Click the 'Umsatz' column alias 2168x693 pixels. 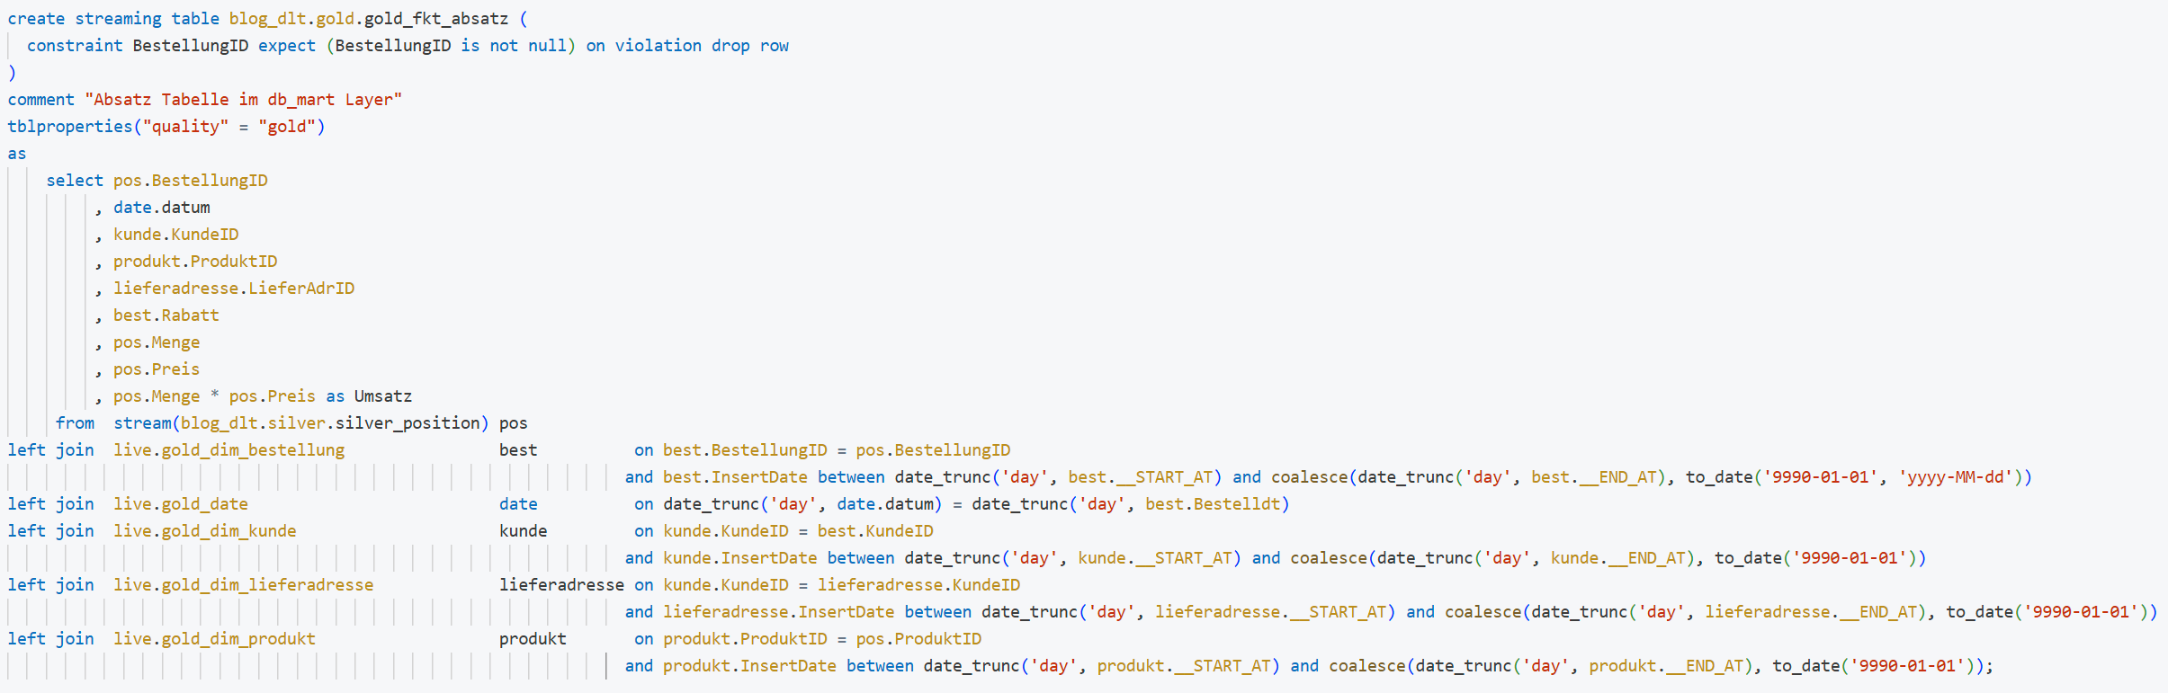pos(383,396)
